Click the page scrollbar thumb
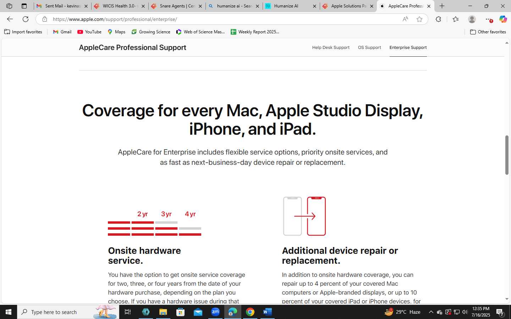Screen dimensions: 511x319 [507, 155]
